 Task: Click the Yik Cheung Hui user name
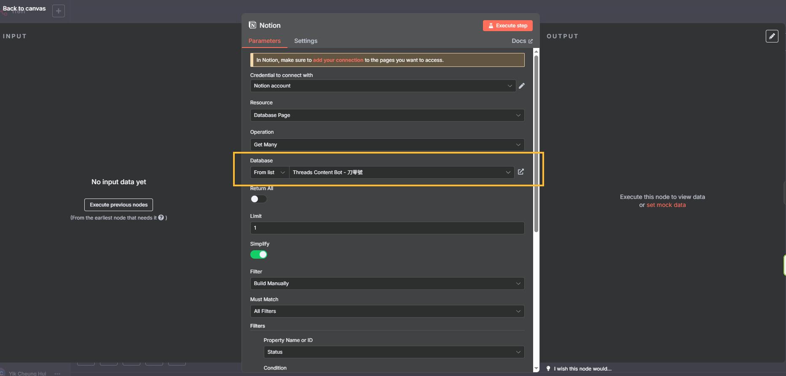point(27,373)
